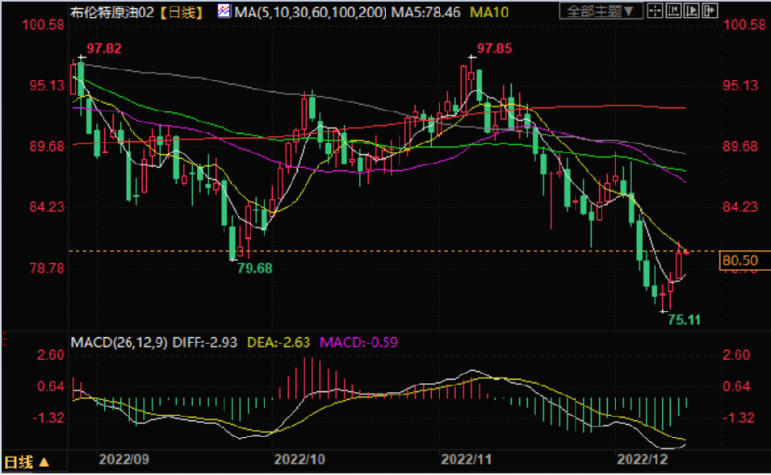
Task: Open the MACD(26,12,9) indicator label
Action: 119,342
